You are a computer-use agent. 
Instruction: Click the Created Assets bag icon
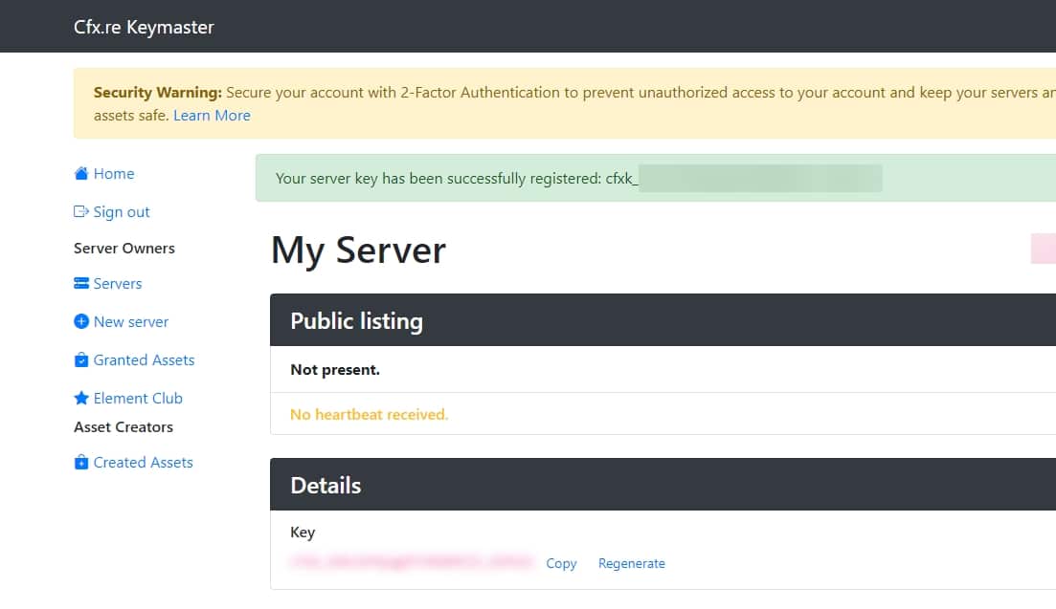(x=81, y=463)
